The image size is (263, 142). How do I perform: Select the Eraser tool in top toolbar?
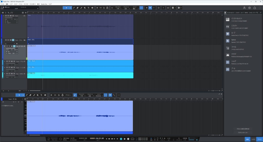click(x=78, y=8)
